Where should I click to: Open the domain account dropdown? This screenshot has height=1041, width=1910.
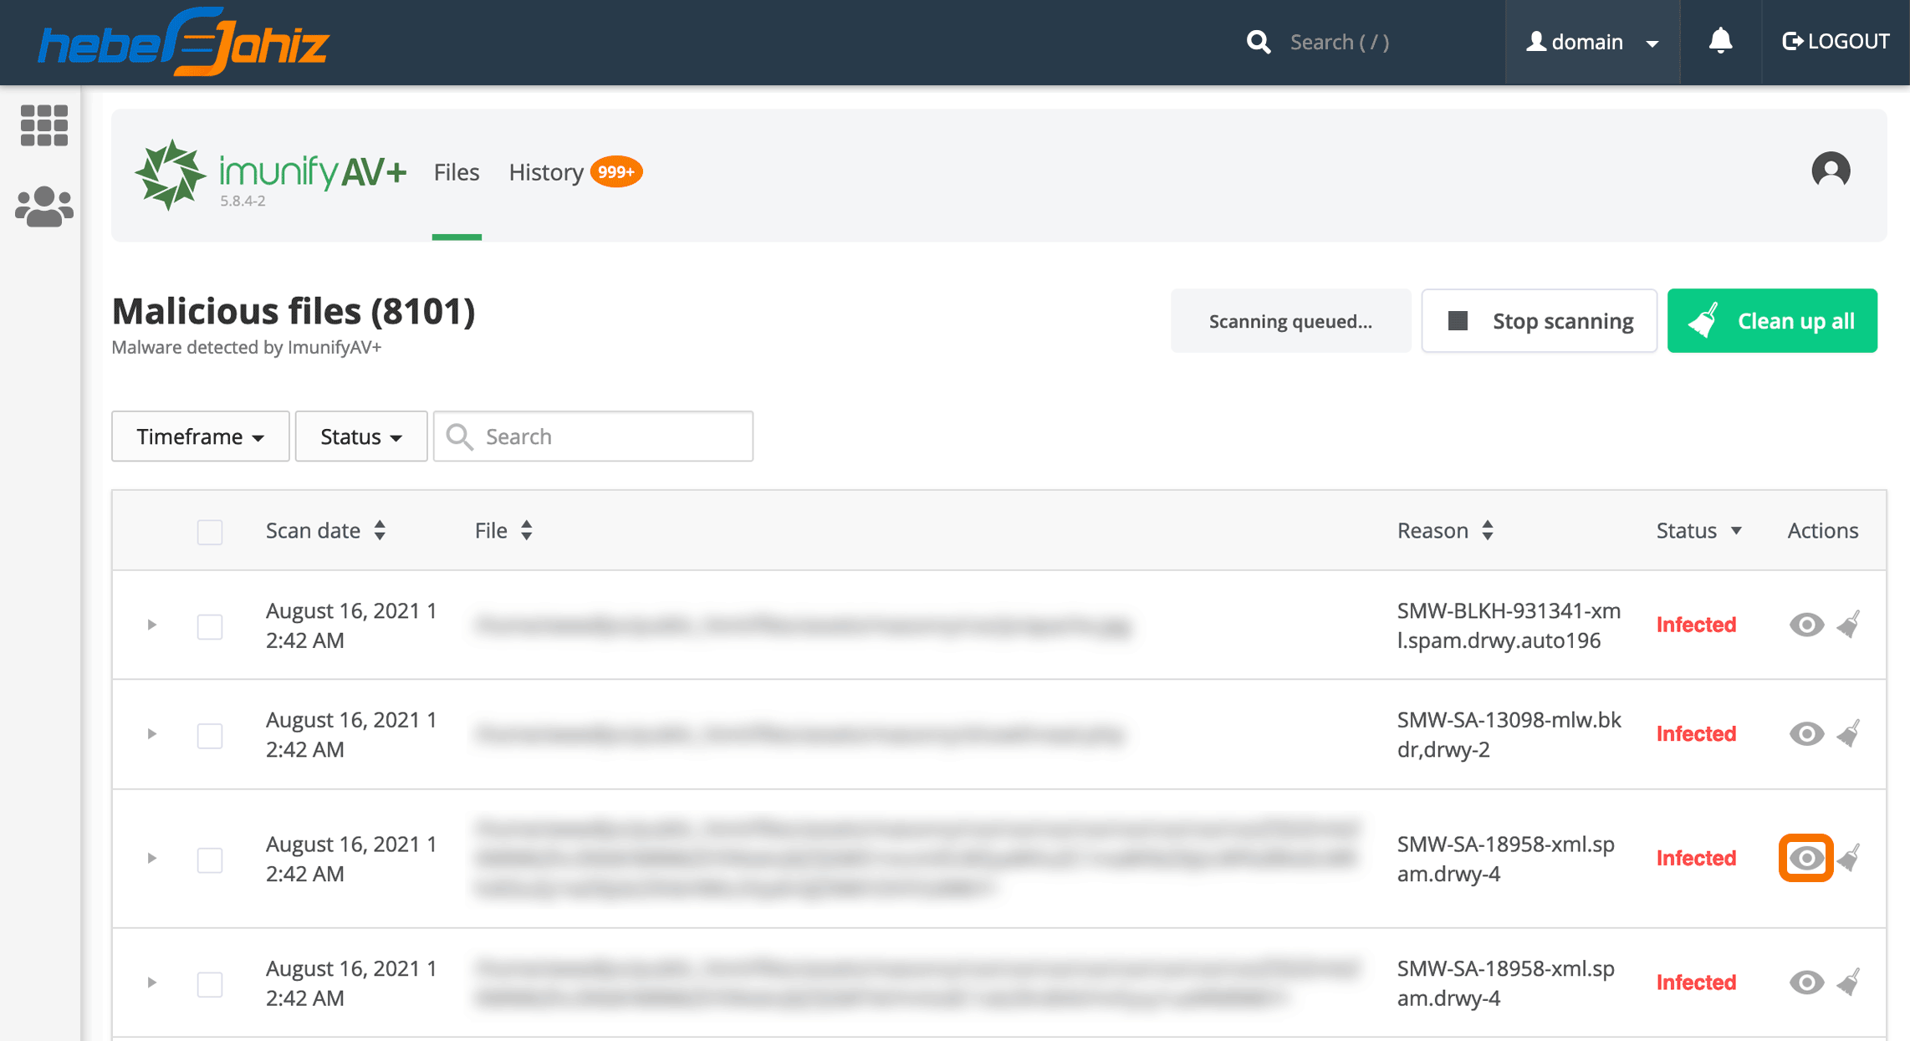[x=1590, y=42]
